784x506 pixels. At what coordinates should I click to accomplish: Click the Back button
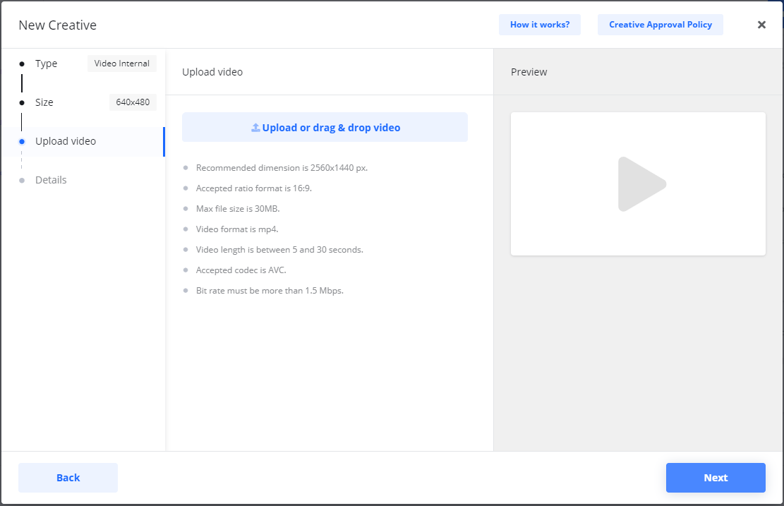coord(68,478)
